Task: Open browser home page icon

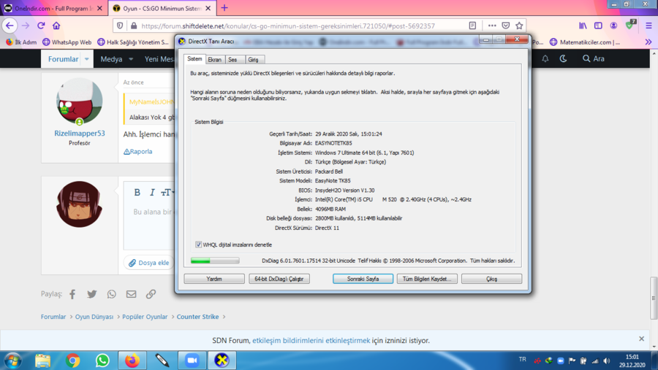Action: click(x=56, y=26)
